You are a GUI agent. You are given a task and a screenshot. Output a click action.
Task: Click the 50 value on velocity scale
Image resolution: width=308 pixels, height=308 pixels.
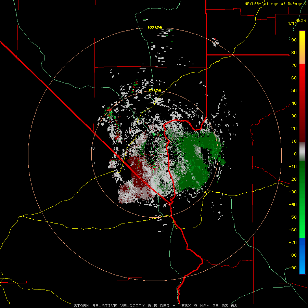tap(294, 91)
